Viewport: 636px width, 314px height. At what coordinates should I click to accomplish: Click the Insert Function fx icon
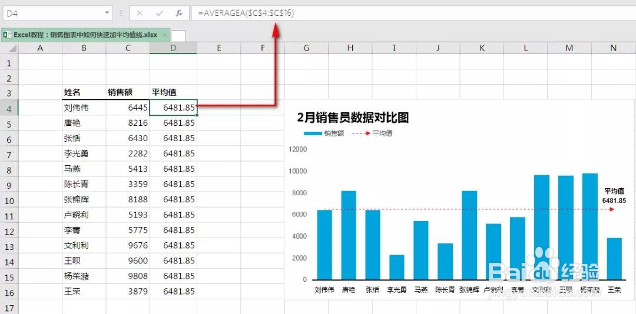pyautogui.click(x=179, y=14)
